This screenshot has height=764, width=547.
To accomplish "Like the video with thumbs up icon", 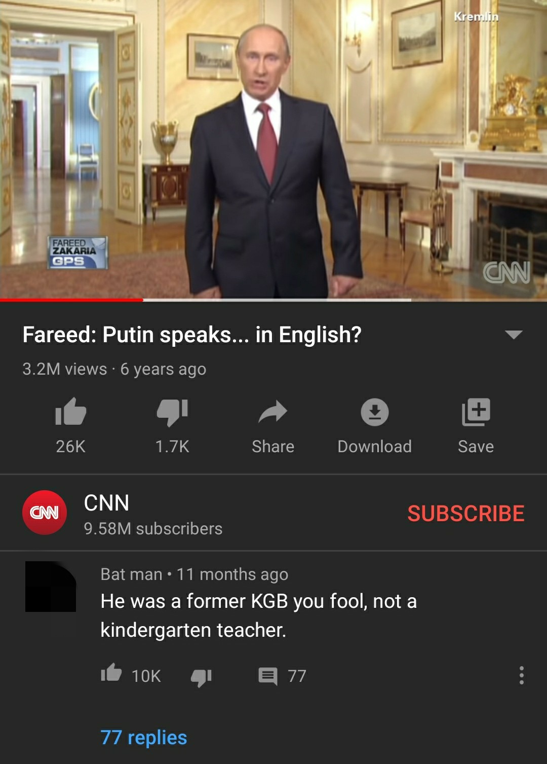I will pyautogui.click(x=70, y=411).
